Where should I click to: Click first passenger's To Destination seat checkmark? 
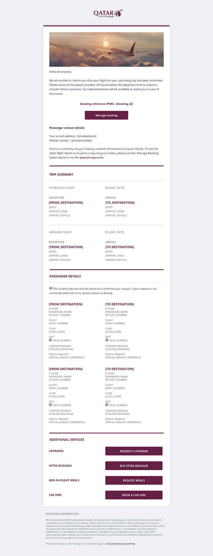pos(107,340)
